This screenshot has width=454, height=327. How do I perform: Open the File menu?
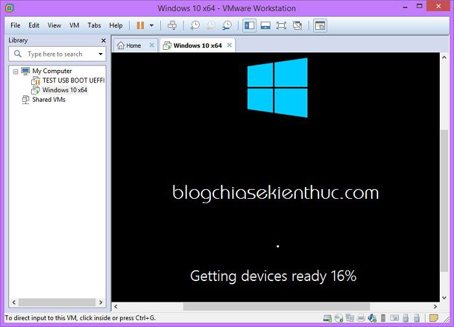click(16, 25)
